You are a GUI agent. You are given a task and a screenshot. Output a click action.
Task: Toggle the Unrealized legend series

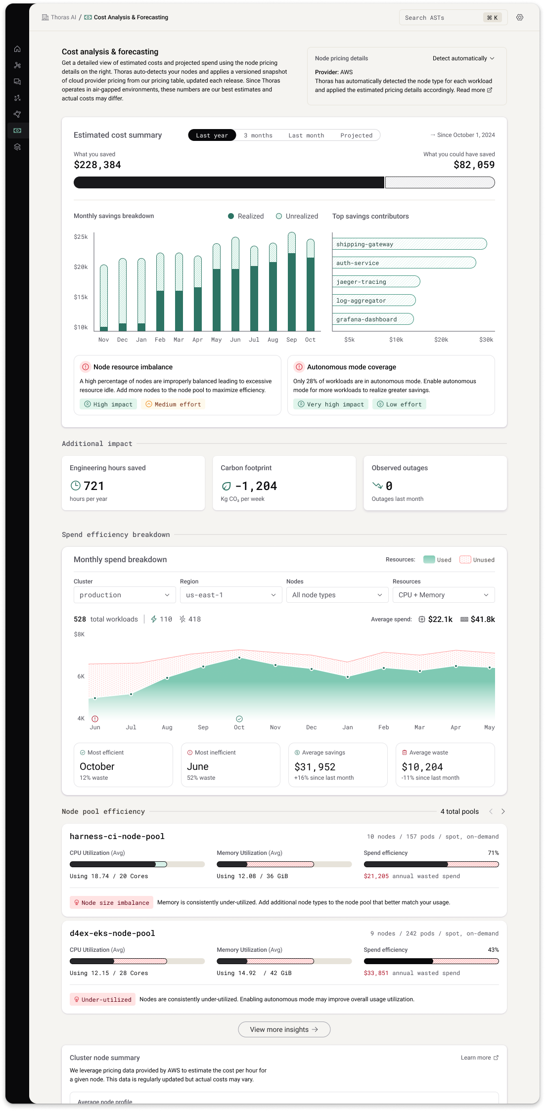pyautogui.click(x=297, y=216)
